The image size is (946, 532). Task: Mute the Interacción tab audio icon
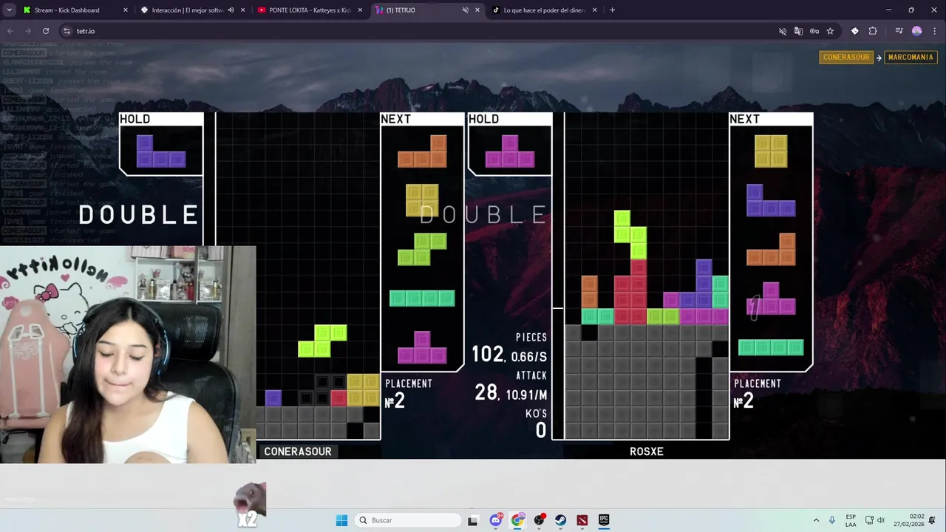(231, 10)
